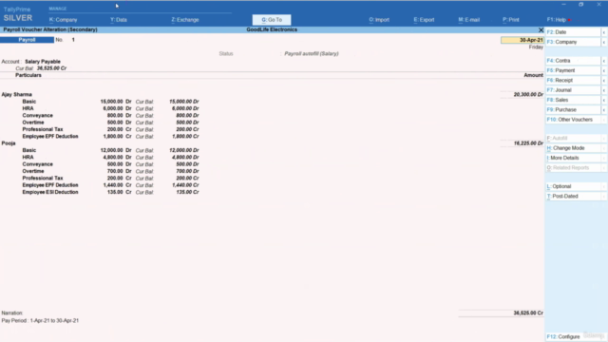Expand arrow beside F9: Purchase

tap(604, 110)
